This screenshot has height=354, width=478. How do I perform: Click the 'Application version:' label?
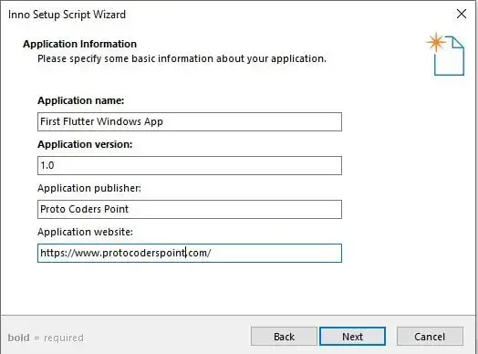click(85, 144)
